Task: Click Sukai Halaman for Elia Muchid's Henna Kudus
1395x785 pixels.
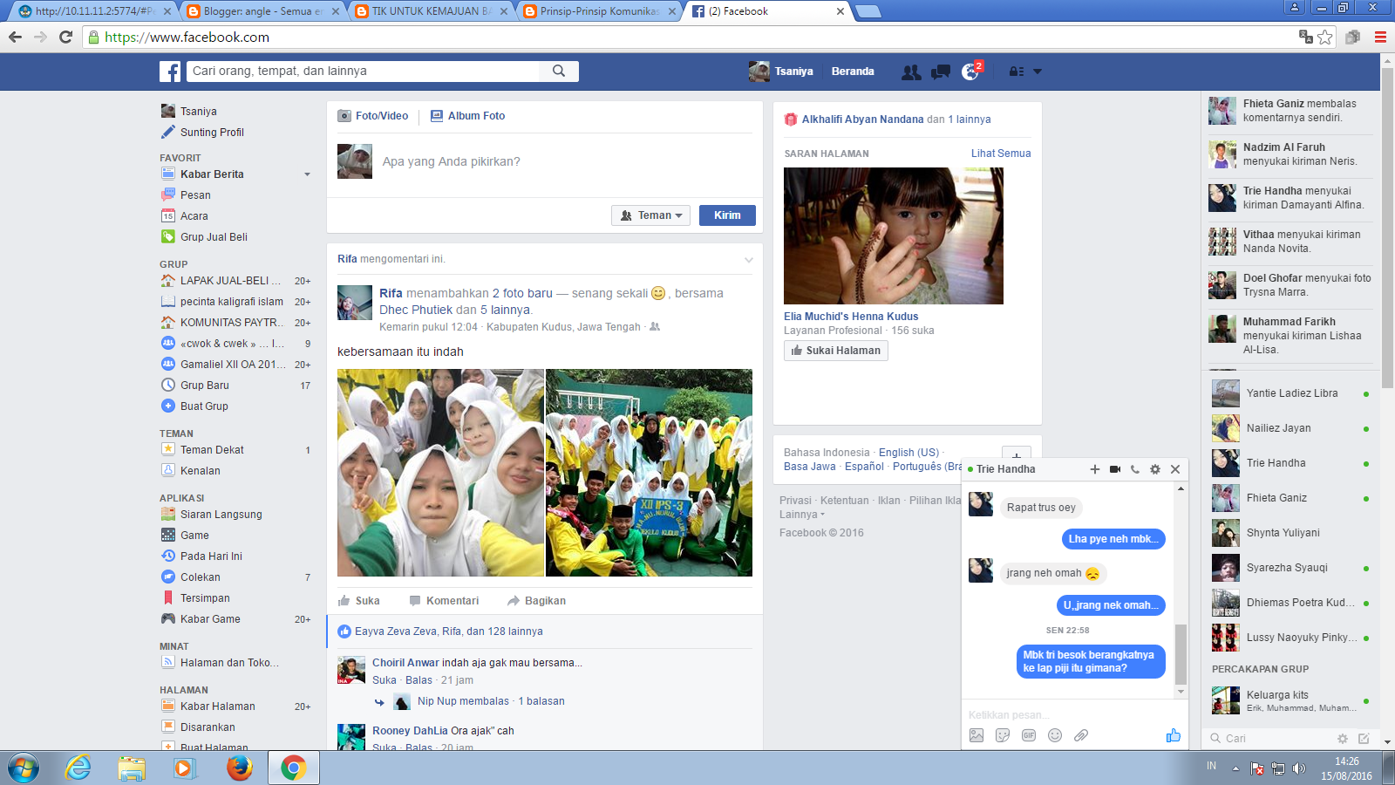Action: coord(835,350)
